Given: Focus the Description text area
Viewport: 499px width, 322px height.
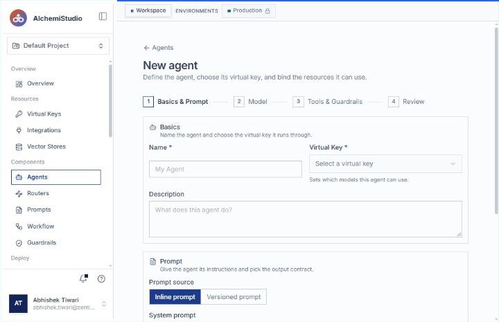Looking at the screenshot, I should pos(306,219).
